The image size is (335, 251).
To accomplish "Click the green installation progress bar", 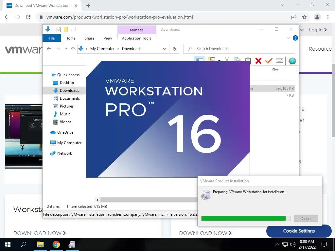I will (246, 218).
